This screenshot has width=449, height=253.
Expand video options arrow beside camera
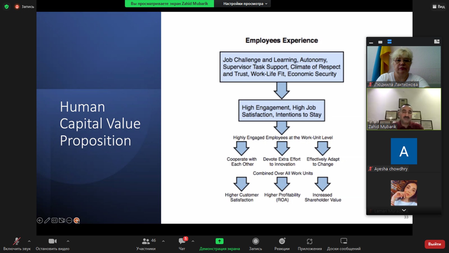[x=68, y=241]
